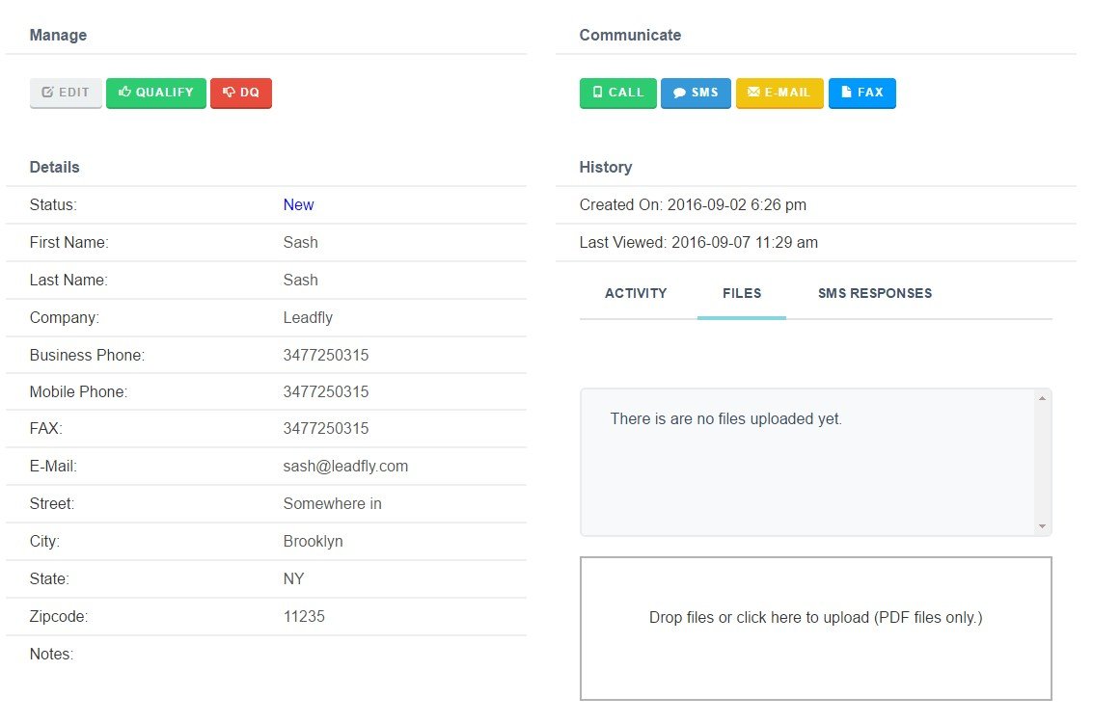
Task: Click the Manage section heading
Action: (x=58, y=35)
